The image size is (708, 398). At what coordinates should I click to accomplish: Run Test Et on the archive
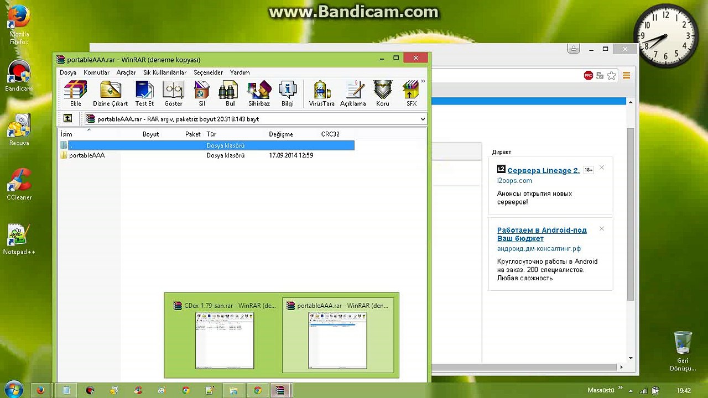pos(144,93)
